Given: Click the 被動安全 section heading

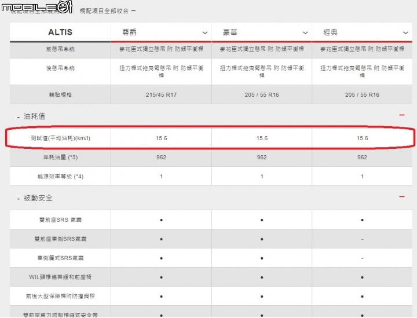Looking at the screenshot, I should 38,198.
